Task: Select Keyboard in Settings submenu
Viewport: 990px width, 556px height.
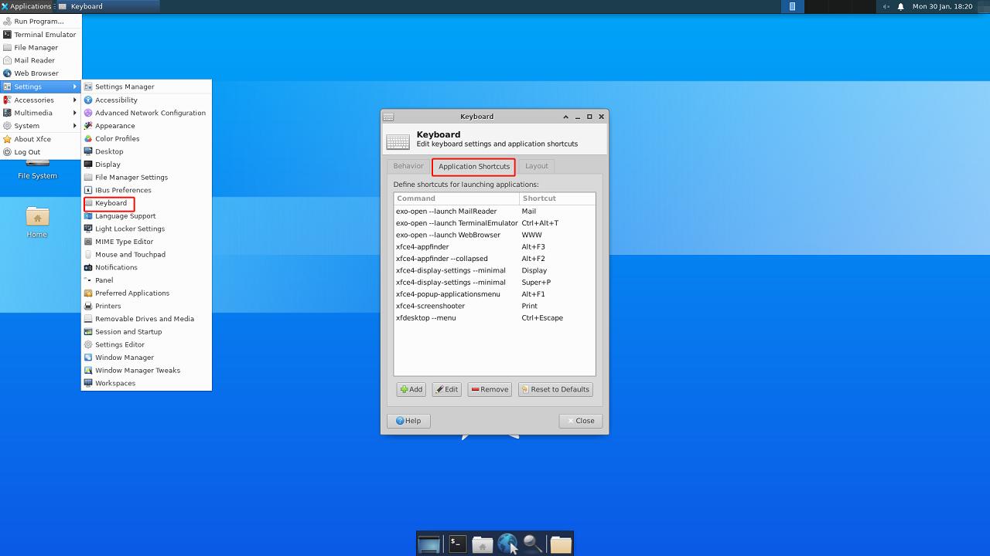Action: pyautogui.click(x=146, y=203)
